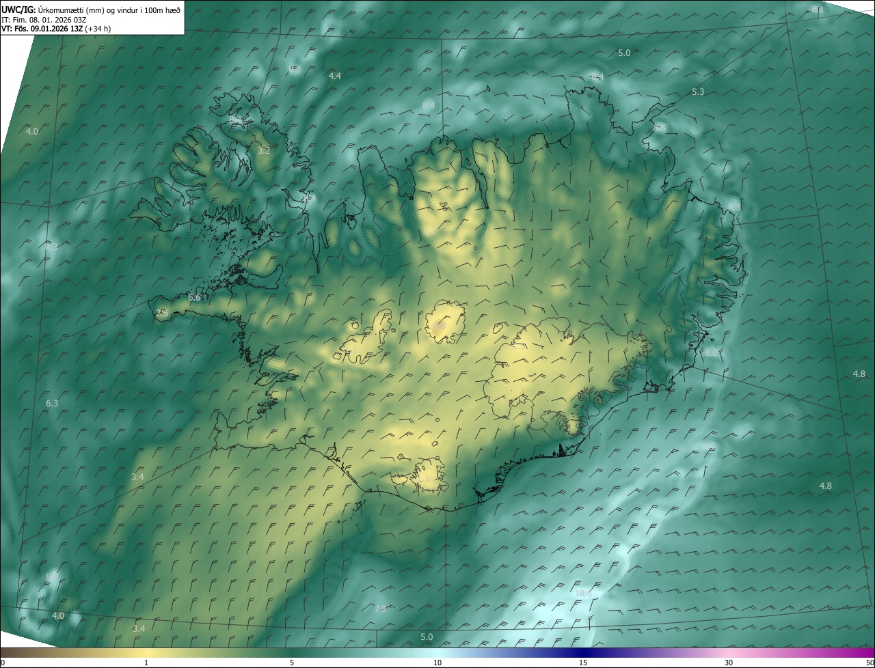Click the 0 tick on the color scale
The width and height of the screenshot is (875, 668).
pyautogui.click(x=3, y=663)
